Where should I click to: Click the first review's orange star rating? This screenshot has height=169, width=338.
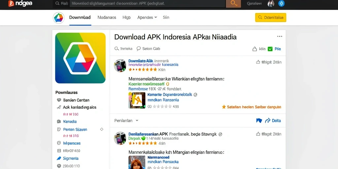coord(143,70)
